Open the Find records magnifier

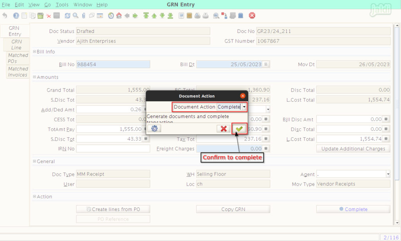[76, 16]
